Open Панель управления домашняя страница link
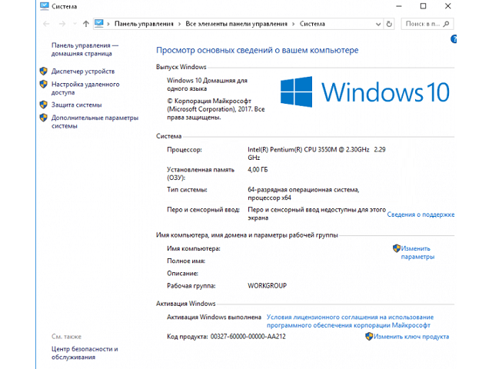Image resolution: width=492 pixels, height=369 pixels. (x=85, y=49)
